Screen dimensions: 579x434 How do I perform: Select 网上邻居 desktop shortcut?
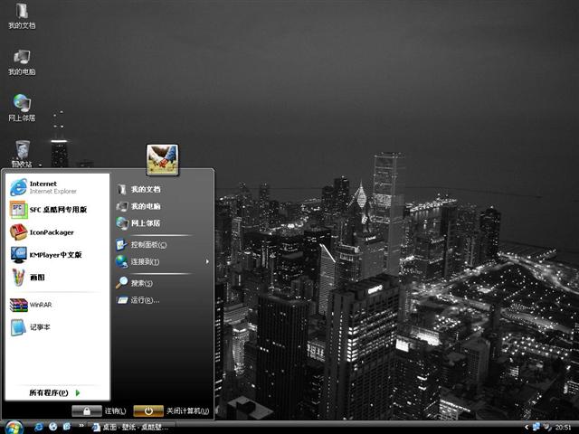tap(22, 108)
